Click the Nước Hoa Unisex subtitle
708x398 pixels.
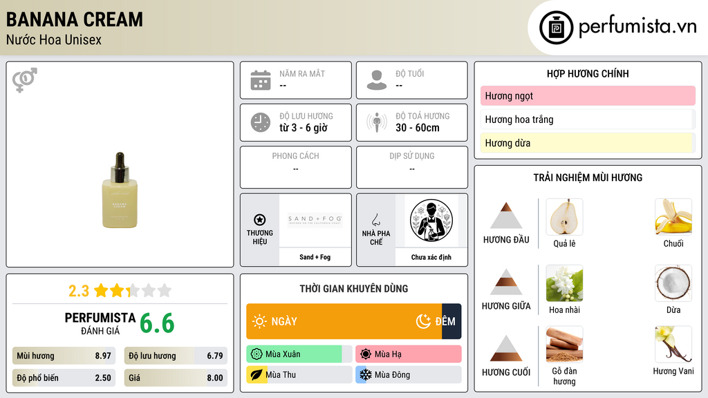[x=54, y=40]
